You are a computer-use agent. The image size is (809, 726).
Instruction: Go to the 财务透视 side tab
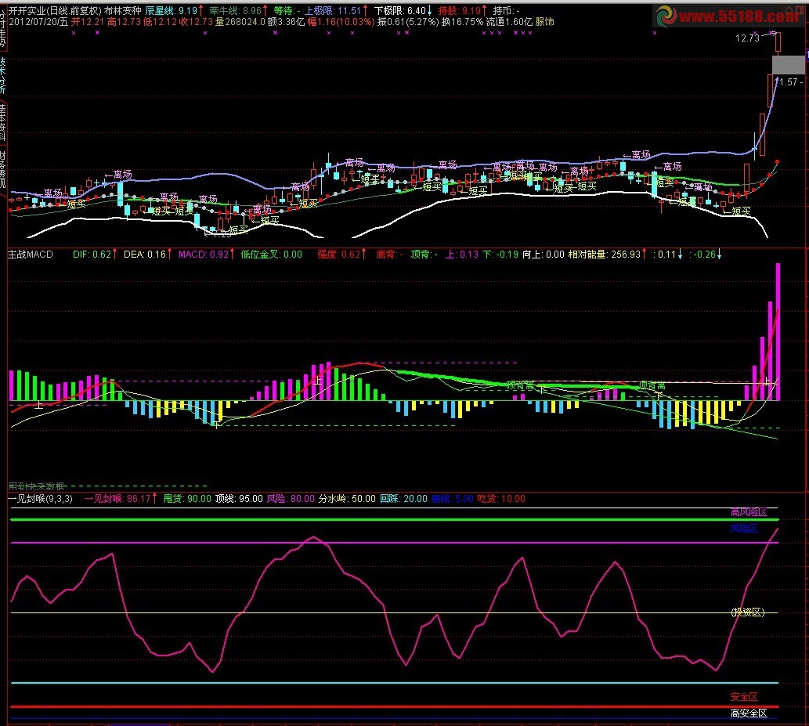pos(2,169)
